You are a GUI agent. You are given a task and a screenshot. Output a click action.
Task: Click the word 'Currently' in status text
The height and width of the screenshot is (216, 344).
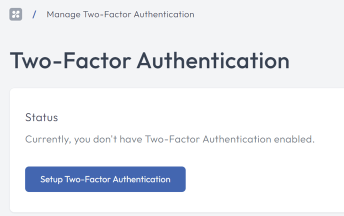point(48,139)
